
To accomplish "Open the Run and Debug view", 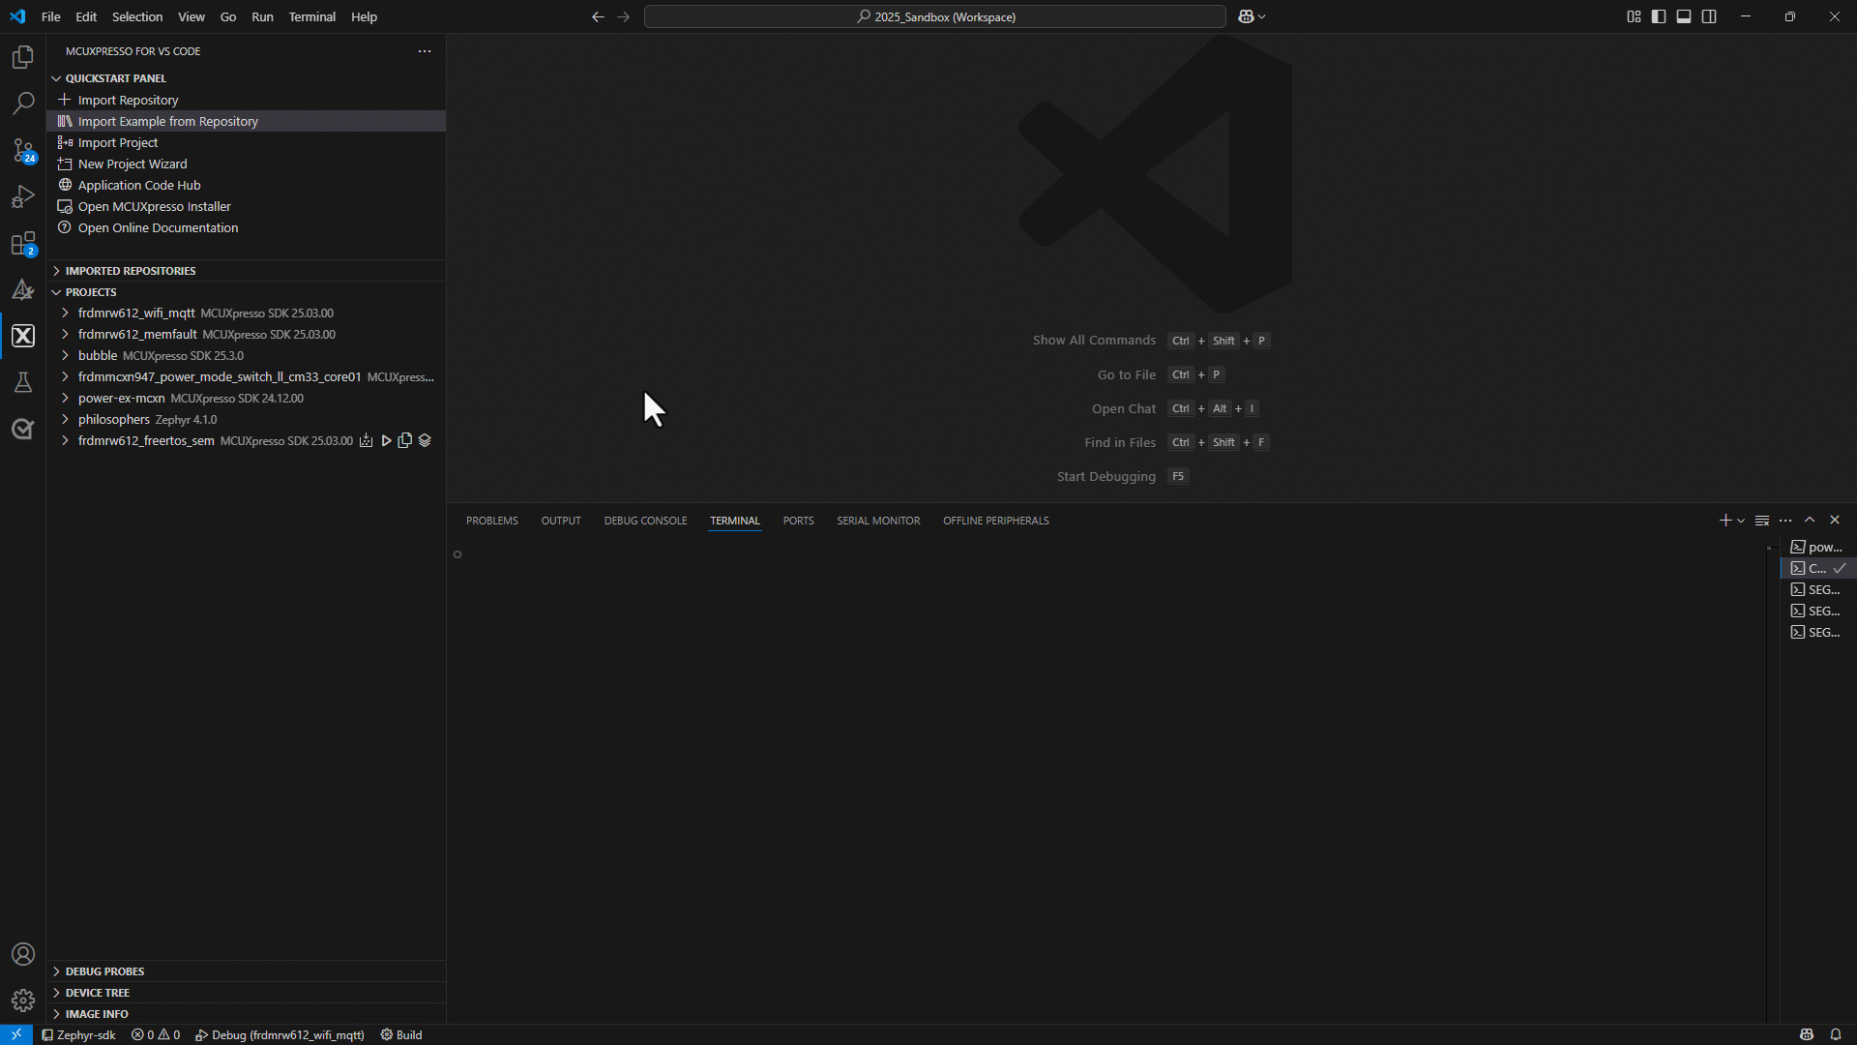I will [23, 196].
